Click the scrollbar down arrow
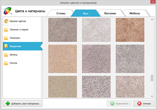 pos(152,96)
